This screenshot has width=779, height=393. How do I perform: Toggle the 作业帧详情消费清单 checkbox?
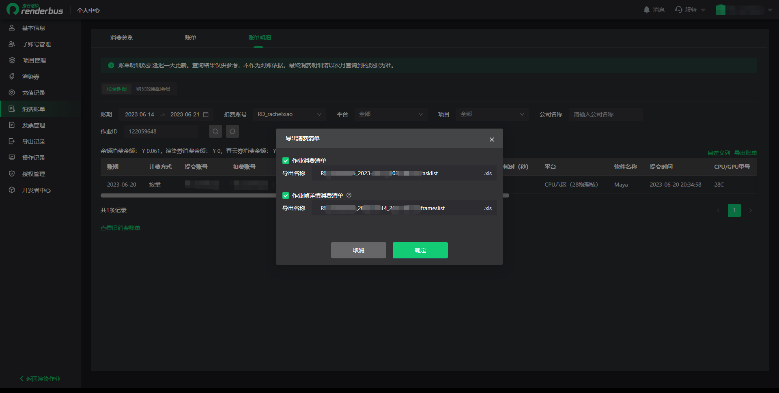click(286, 195)
